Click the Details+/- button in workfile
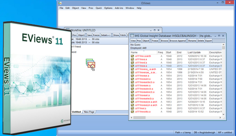The height and width of the screenshot is (136, 236). [x=106, y=35]
